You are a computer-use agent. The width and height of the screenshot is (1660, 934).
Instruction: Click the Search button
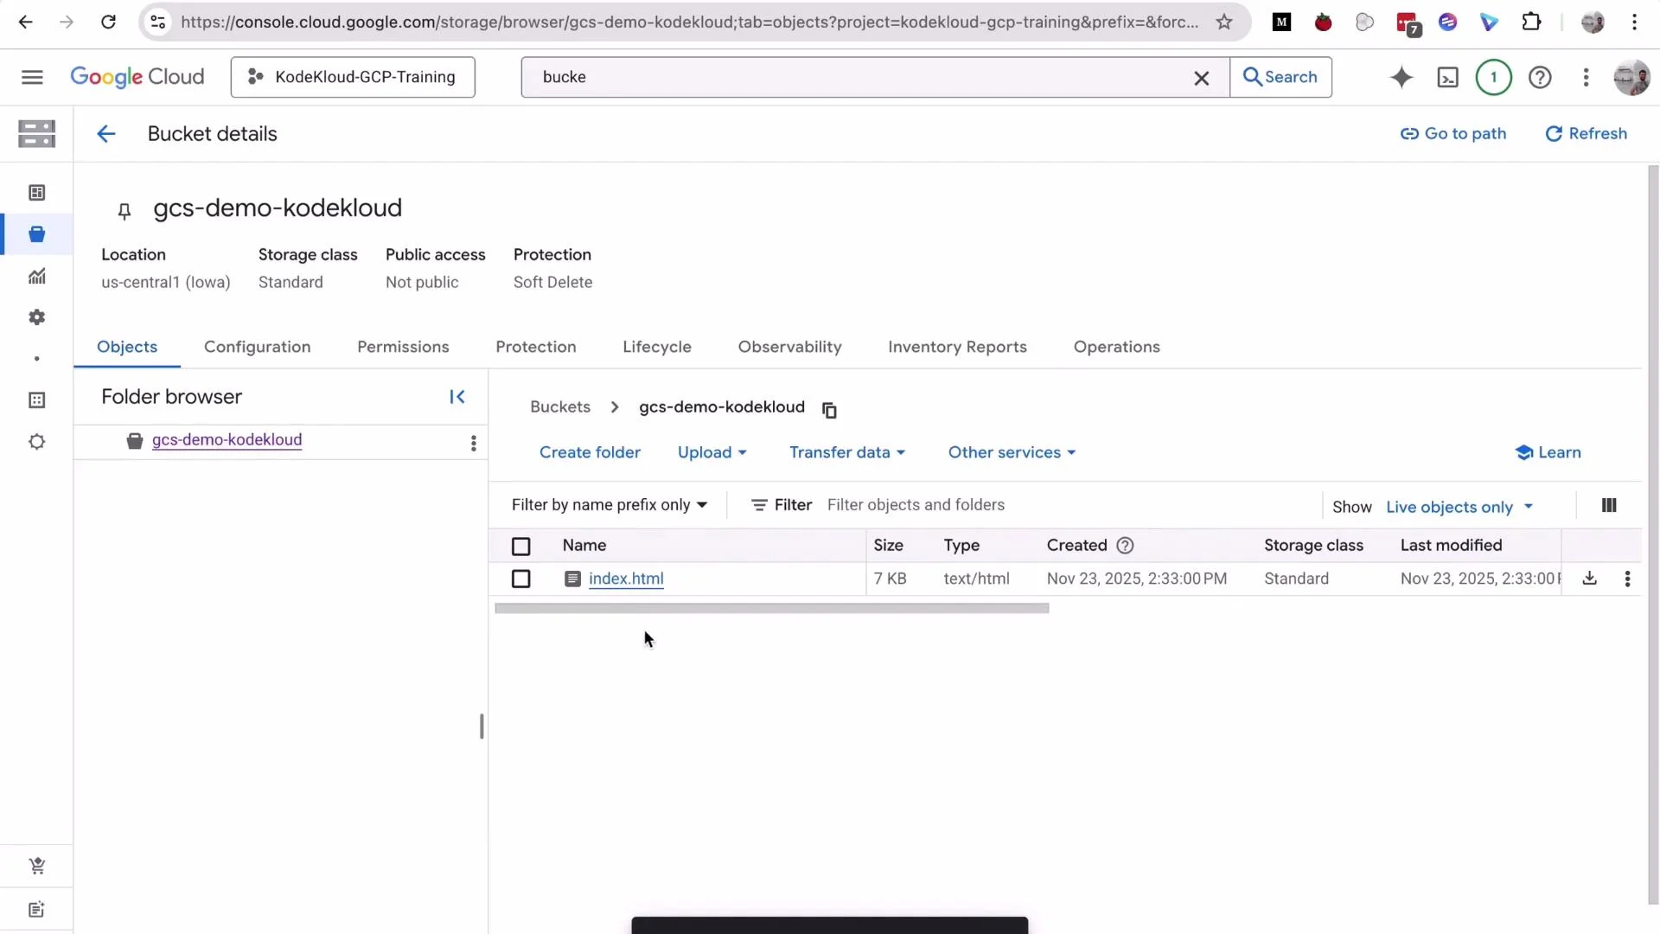click(x=1280, y=77)
